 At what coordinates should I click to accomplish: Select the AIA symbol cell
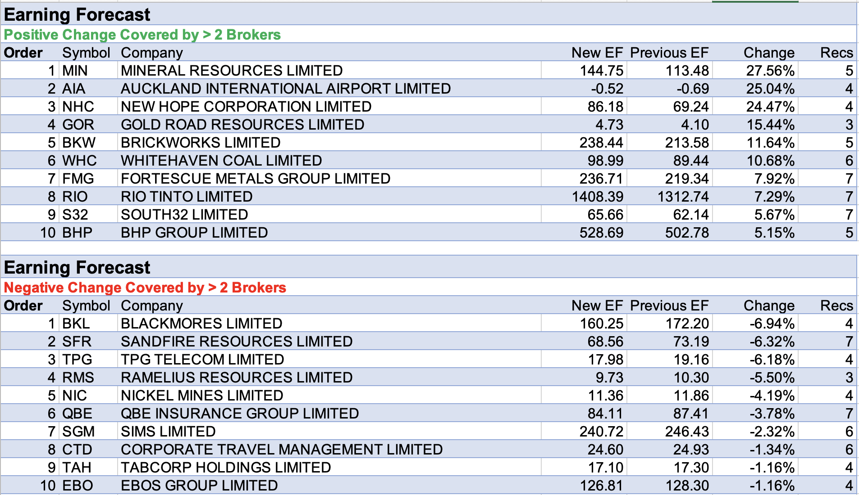point(74,89)
